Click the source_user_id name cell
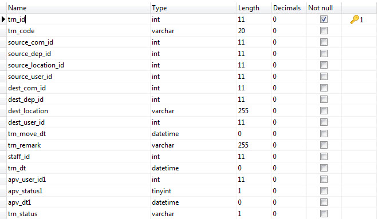 [x=78, y=76]
